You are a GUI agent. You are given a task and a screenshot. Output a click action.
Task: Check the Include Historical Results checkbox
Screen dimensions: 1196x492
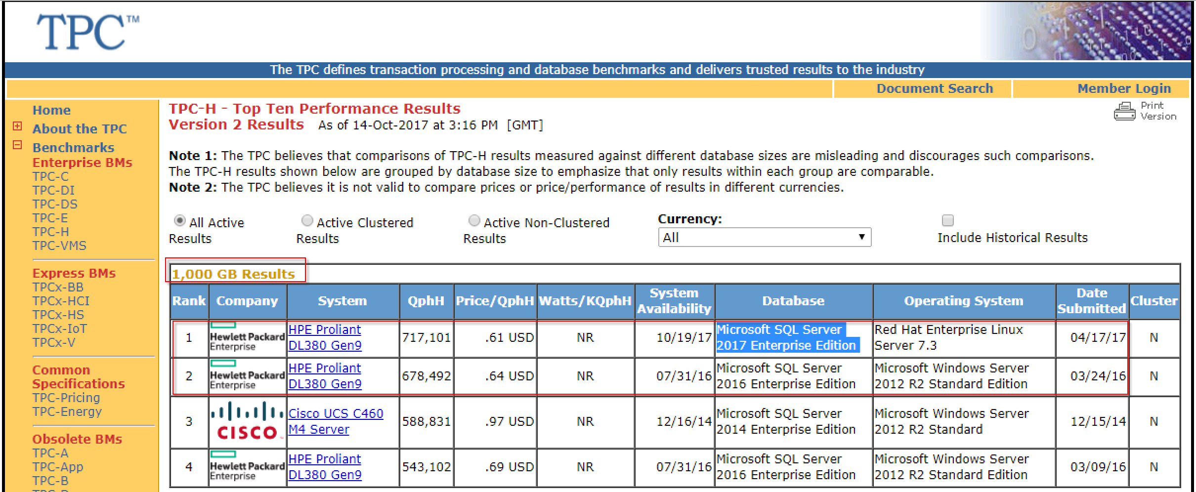[947, 220]
